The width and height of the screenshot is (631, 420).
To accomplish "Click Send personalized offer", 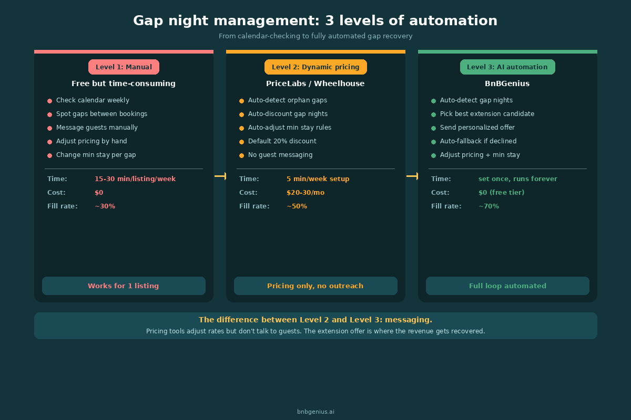I will 477,128.
